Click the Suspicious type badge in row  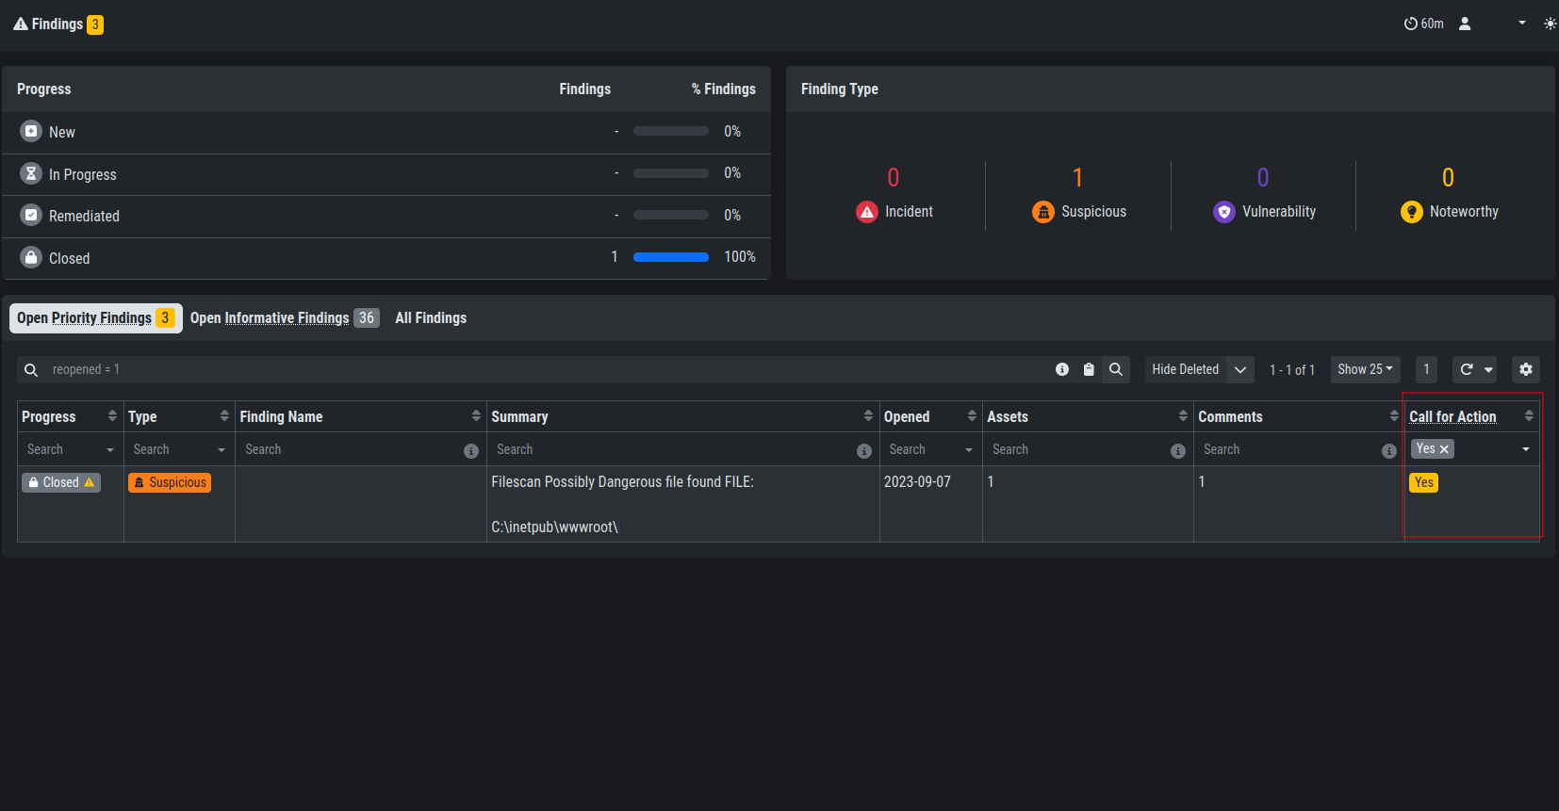pos(170,482)
